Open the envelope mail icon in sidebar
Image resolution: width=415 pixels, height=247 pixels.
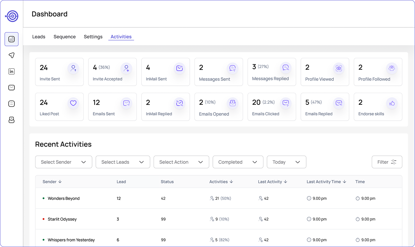[x=12, y=88]
